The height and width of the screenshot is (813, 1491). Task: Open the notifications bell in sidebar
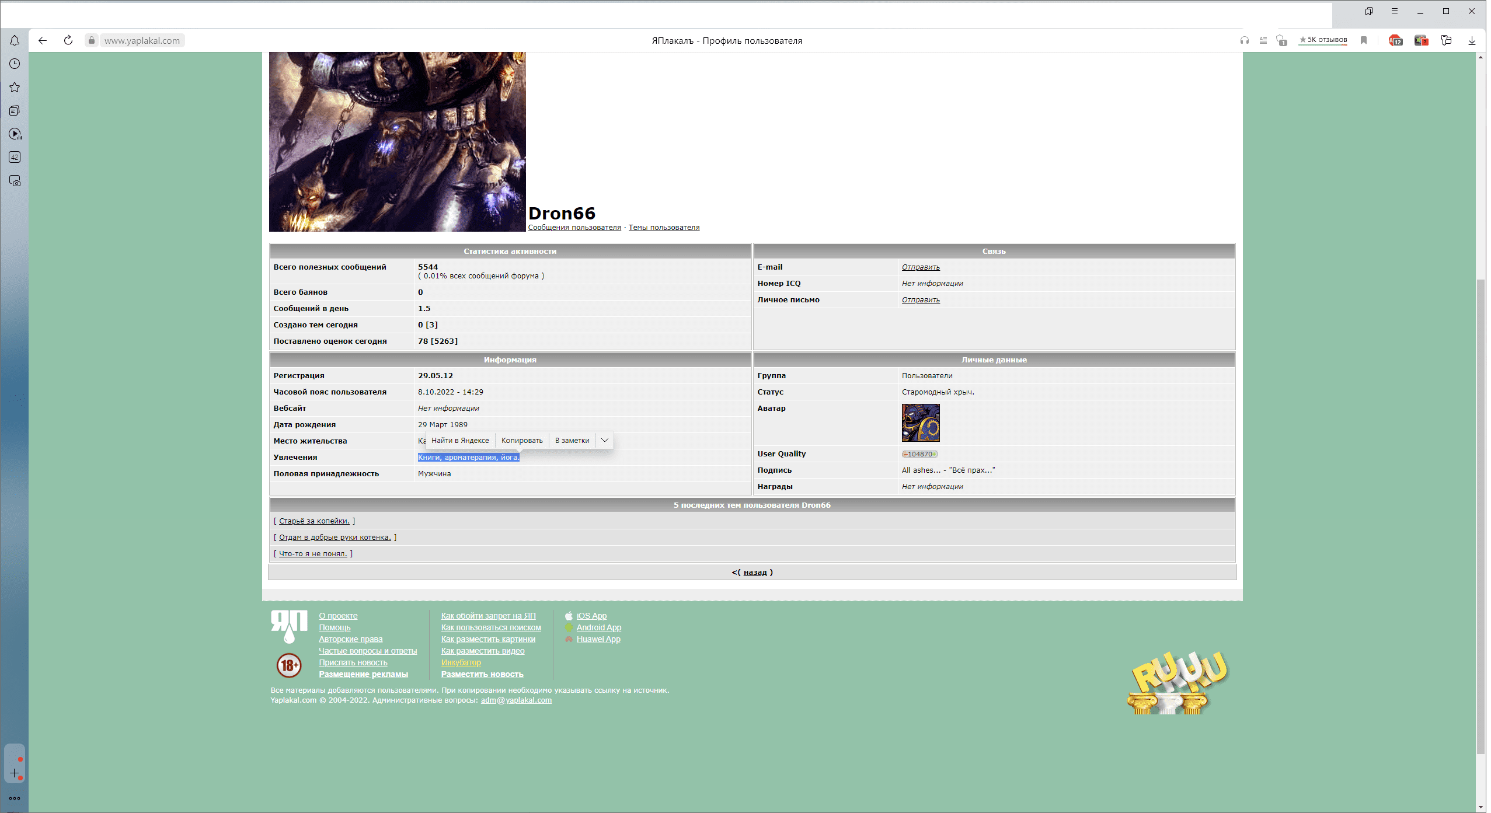[15, 40]
